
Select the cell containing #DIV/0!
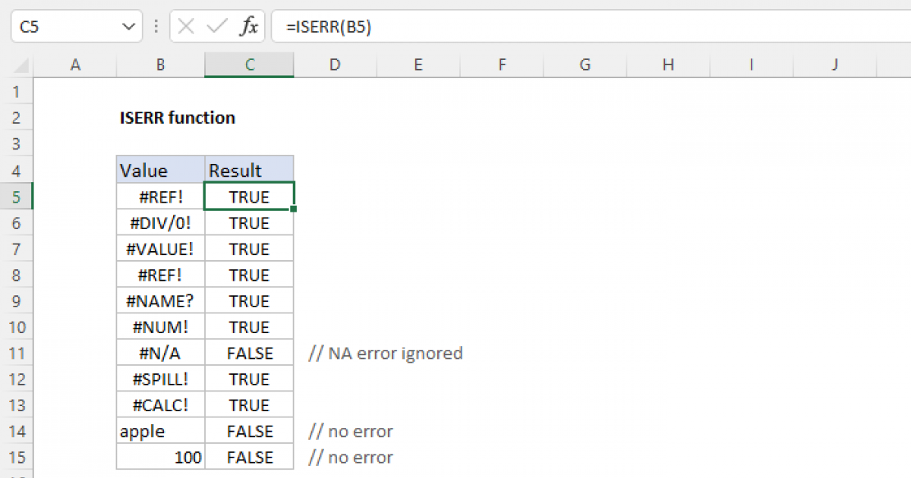tap(160, 222)
